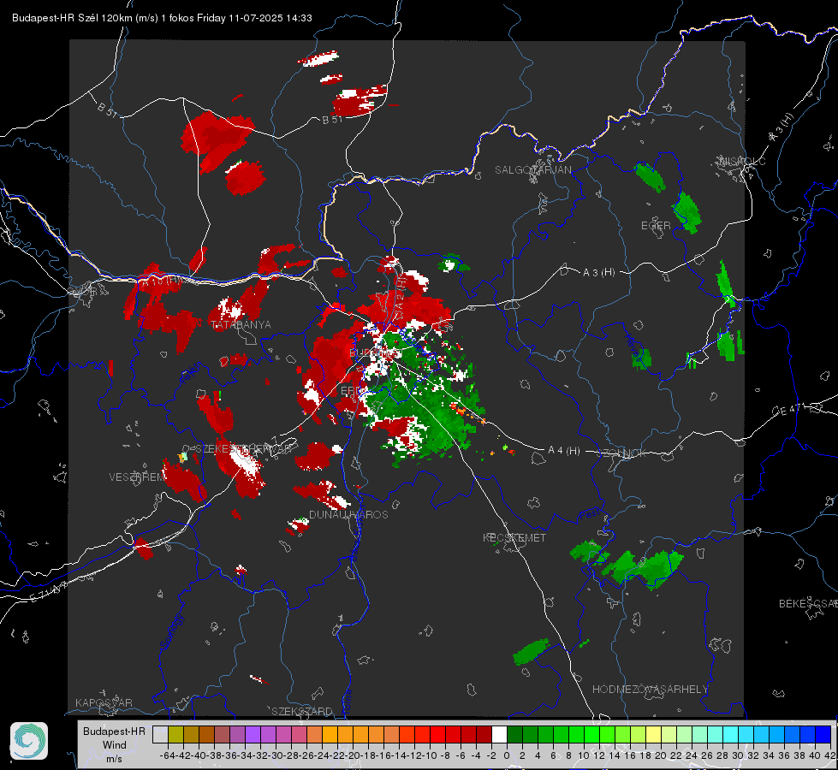Click the radar title text with date 11-07-2025 14:33
The image size is (838, 770).
tap(162, 18)
